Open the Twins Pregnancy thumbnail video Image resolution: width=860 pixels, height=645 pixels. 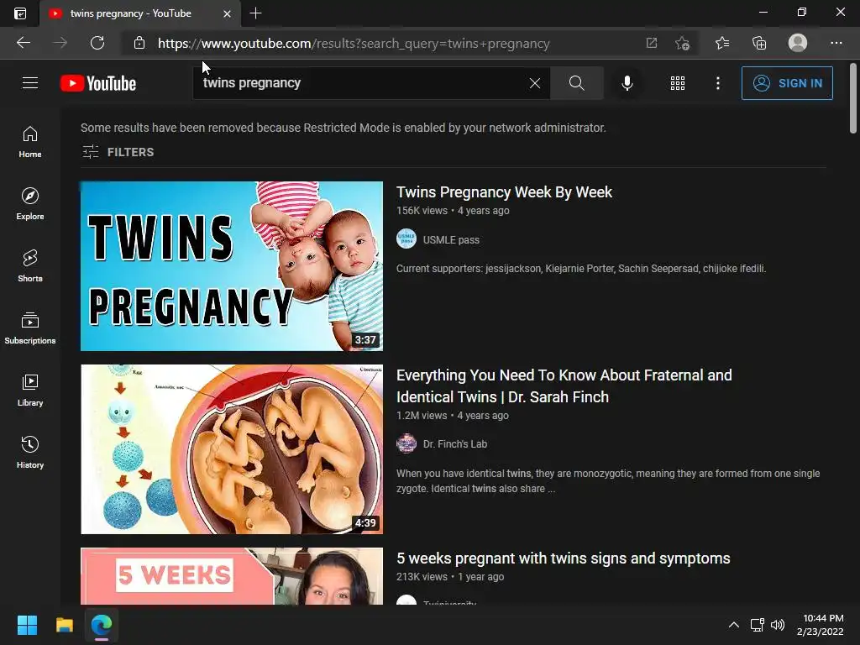click(x=232, y=266)
